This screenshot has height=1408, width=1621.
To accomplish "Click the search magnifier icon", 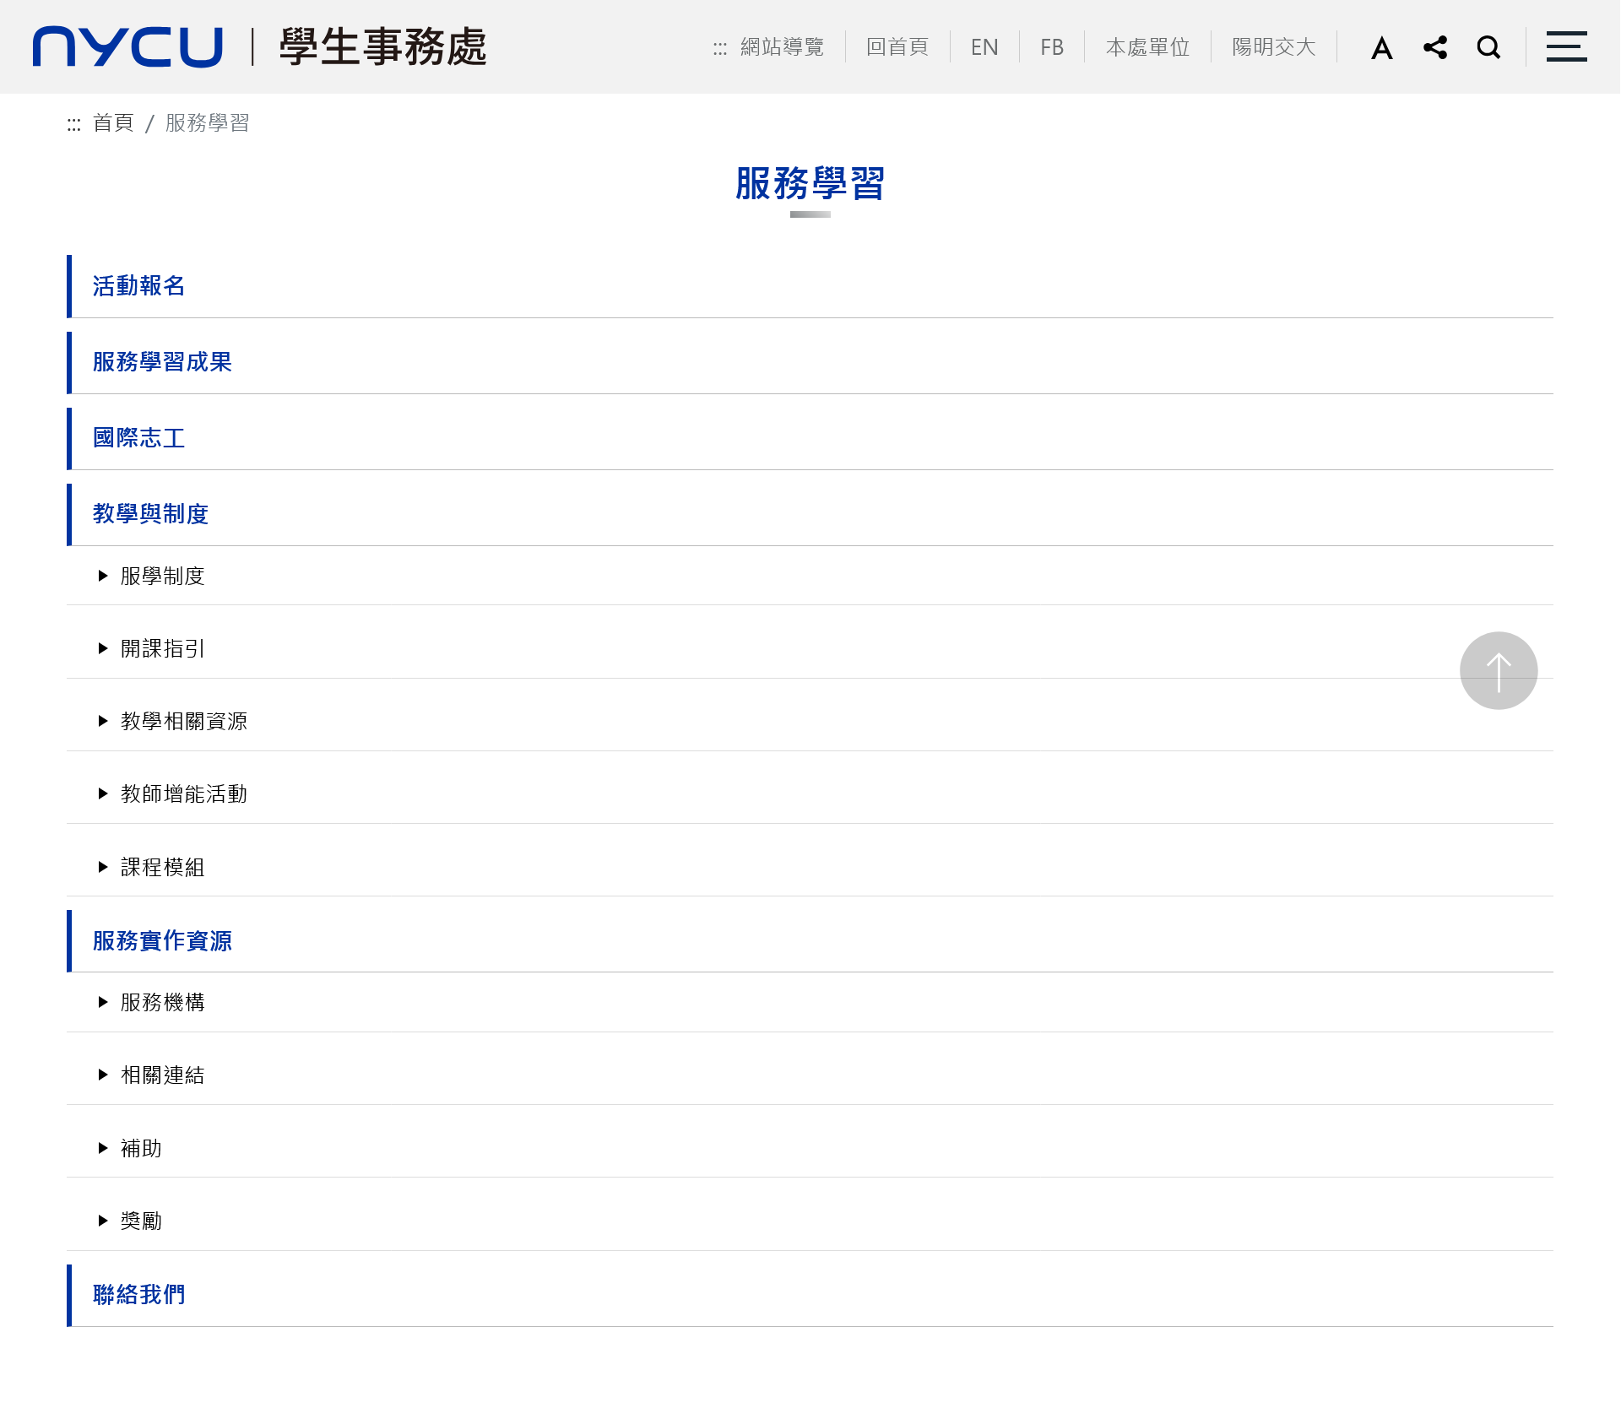I will point(1488,47).
